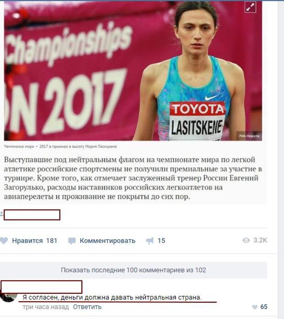Click the eye views icon

(246, 240)
